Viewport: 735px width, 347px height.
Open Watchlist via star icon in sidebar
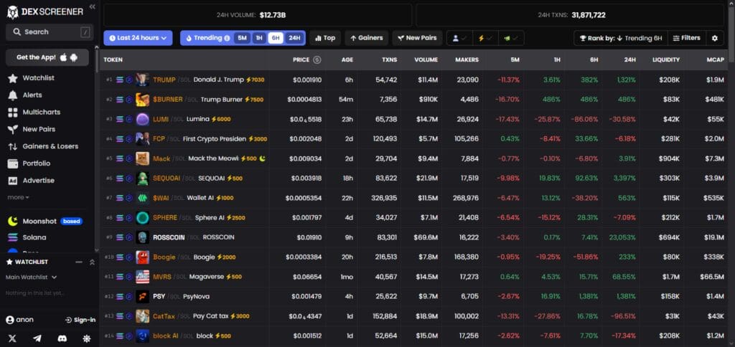click(x=13, y=78)
